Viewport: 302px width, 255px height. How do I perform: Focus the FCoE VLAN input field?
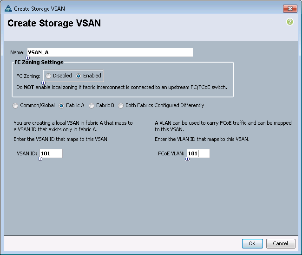[198, 153]
